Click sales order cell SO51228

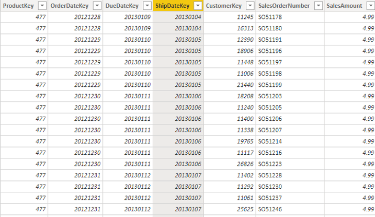tap(290, 175)
